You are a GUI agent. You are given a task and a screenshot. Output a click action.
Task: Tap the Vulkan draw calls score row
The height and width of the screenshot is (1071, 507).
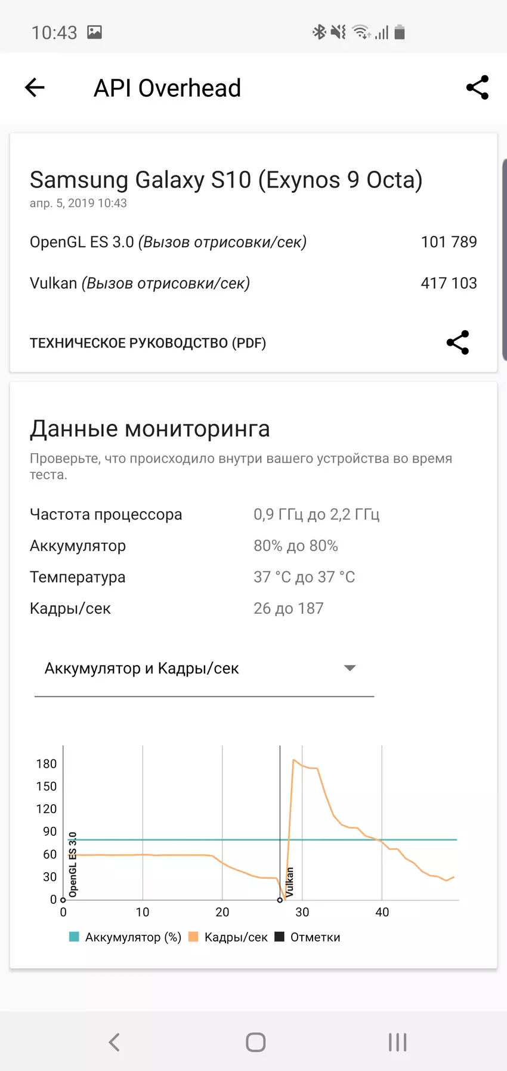click(253, 283)
